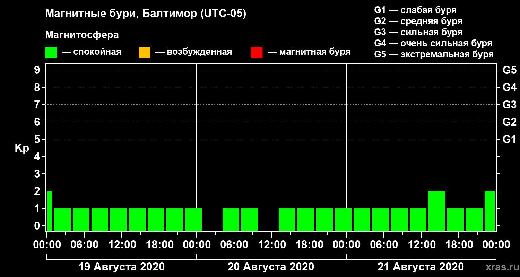Image resolution: width=520 pixels, height=277 pixels.
Task: Click the final '00:00' tick label at right
Action: click(496, 245)
